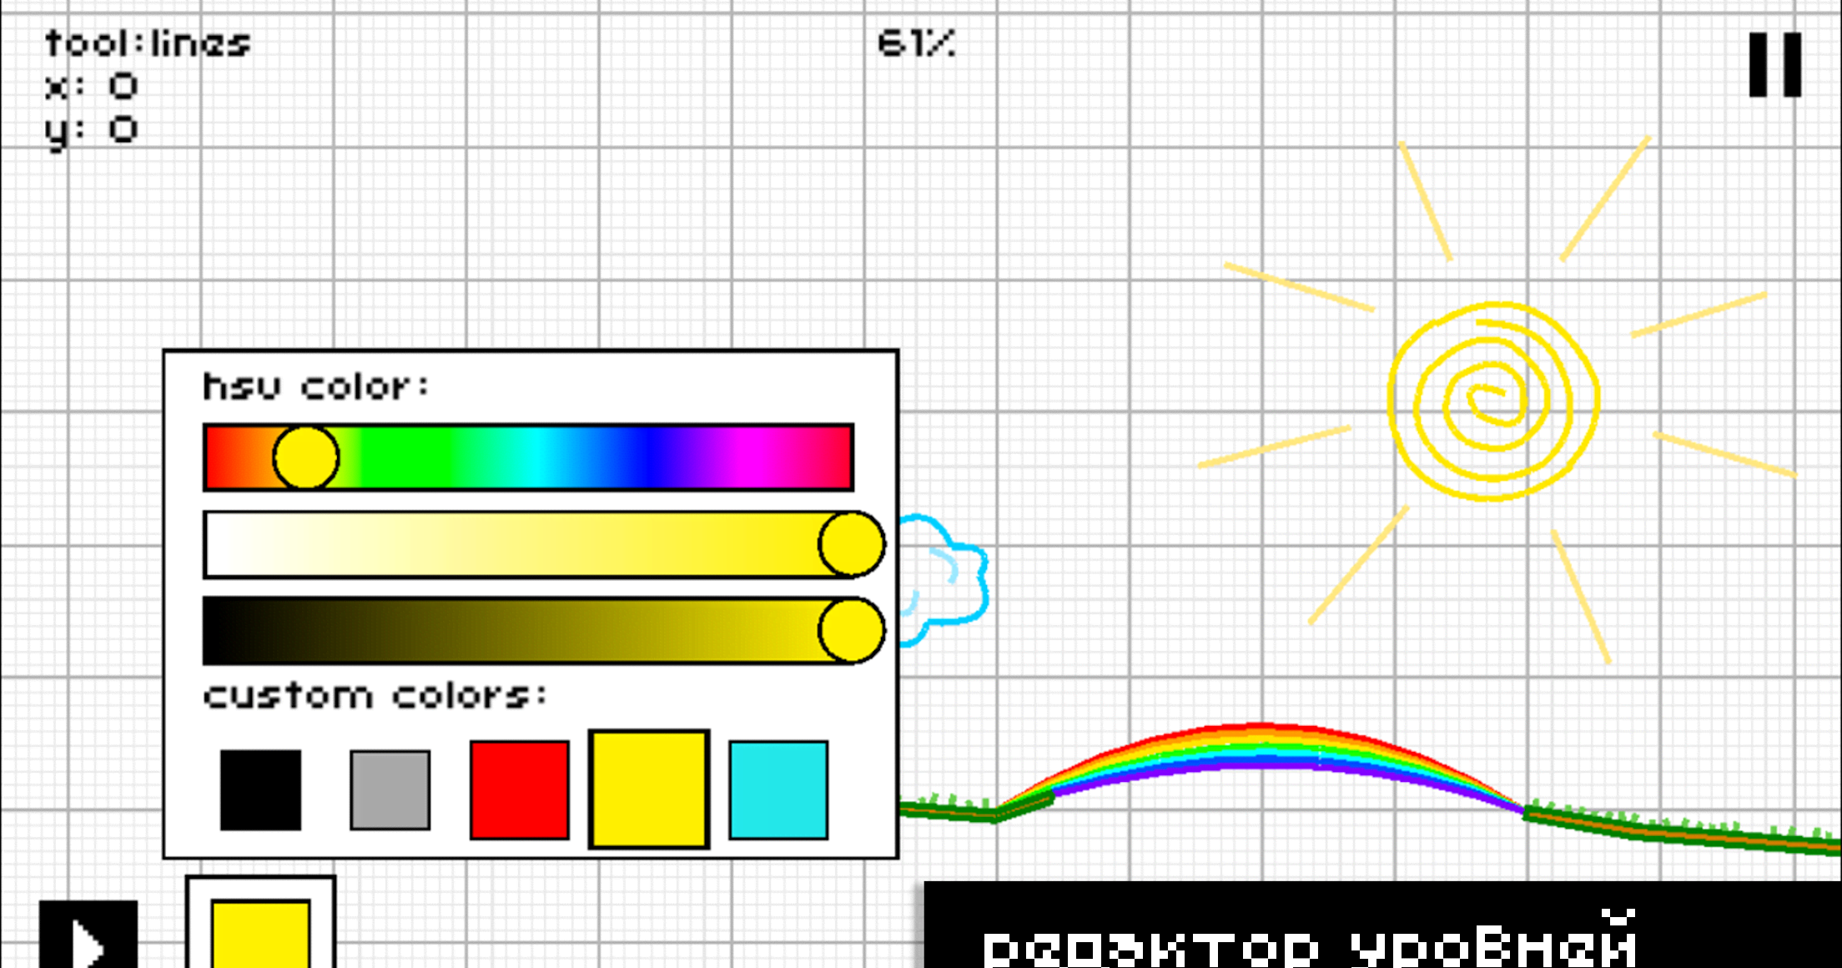Click the x: 0 coordinate readout

tap(91, 86)
